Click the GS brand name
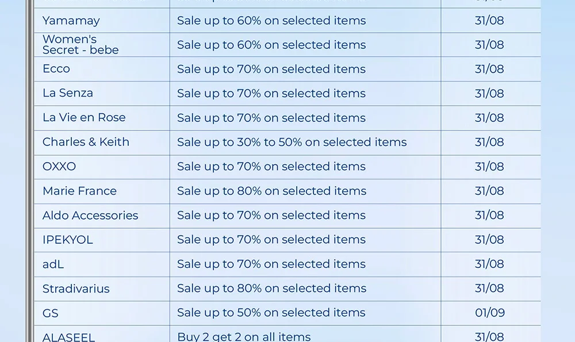 tap(51, 313)
